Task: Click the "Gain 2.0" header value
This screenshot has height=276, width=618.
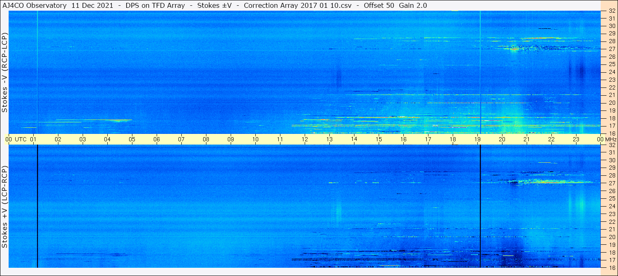Action: click(413, 5)
